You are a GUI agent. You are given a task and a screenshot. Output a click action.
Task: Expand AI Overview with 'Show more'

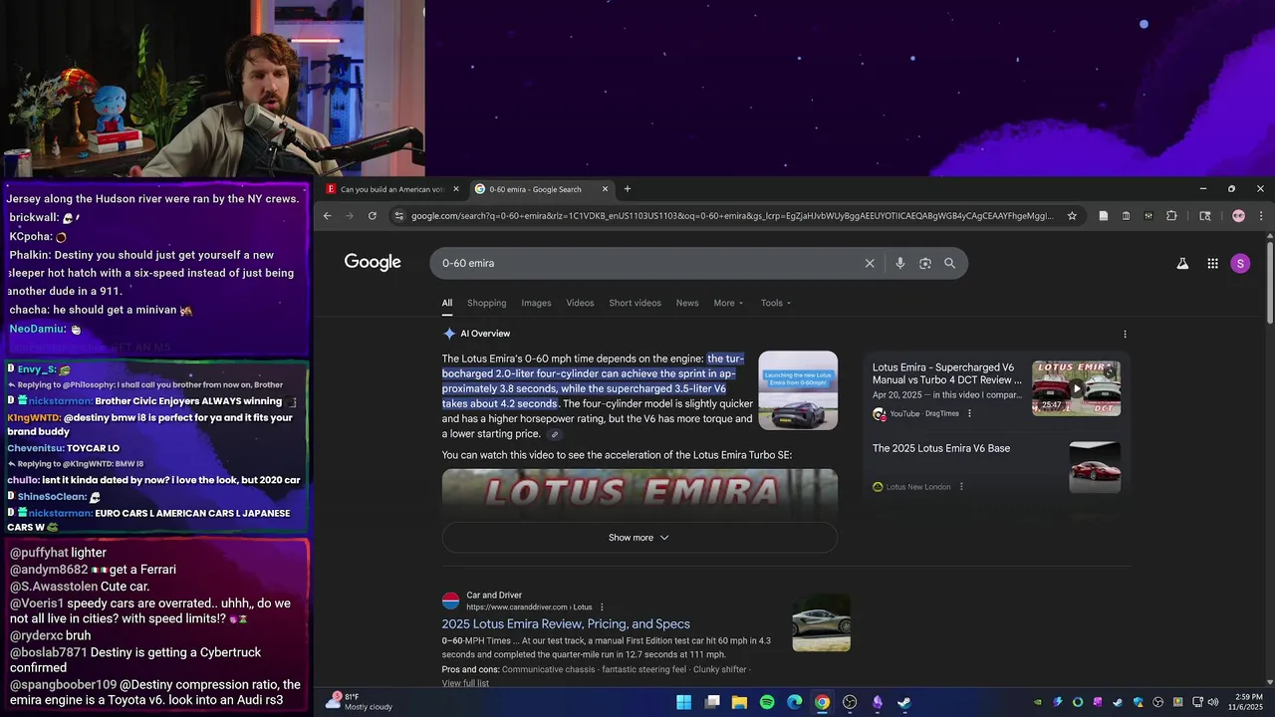click(639, 538)
